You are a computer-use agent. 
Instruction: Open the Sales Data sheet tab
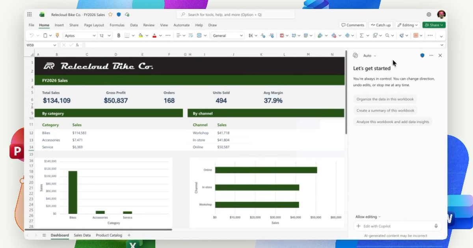pos(82,235)
